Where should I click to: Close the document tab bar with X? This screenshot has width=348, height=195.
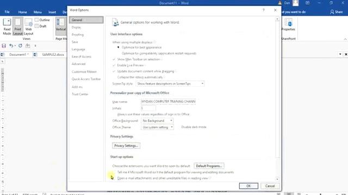click(x=346, y=54)
